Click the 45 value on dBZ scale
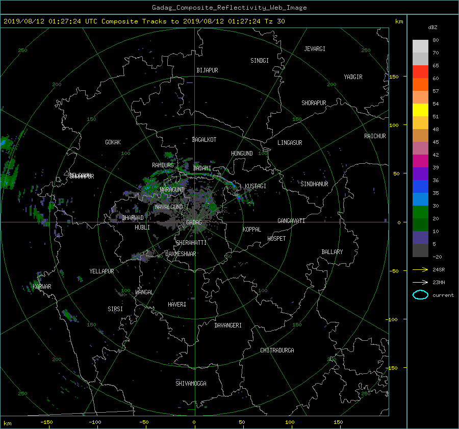The height and width of the screenshot is (429, 459). pos(436,142)
